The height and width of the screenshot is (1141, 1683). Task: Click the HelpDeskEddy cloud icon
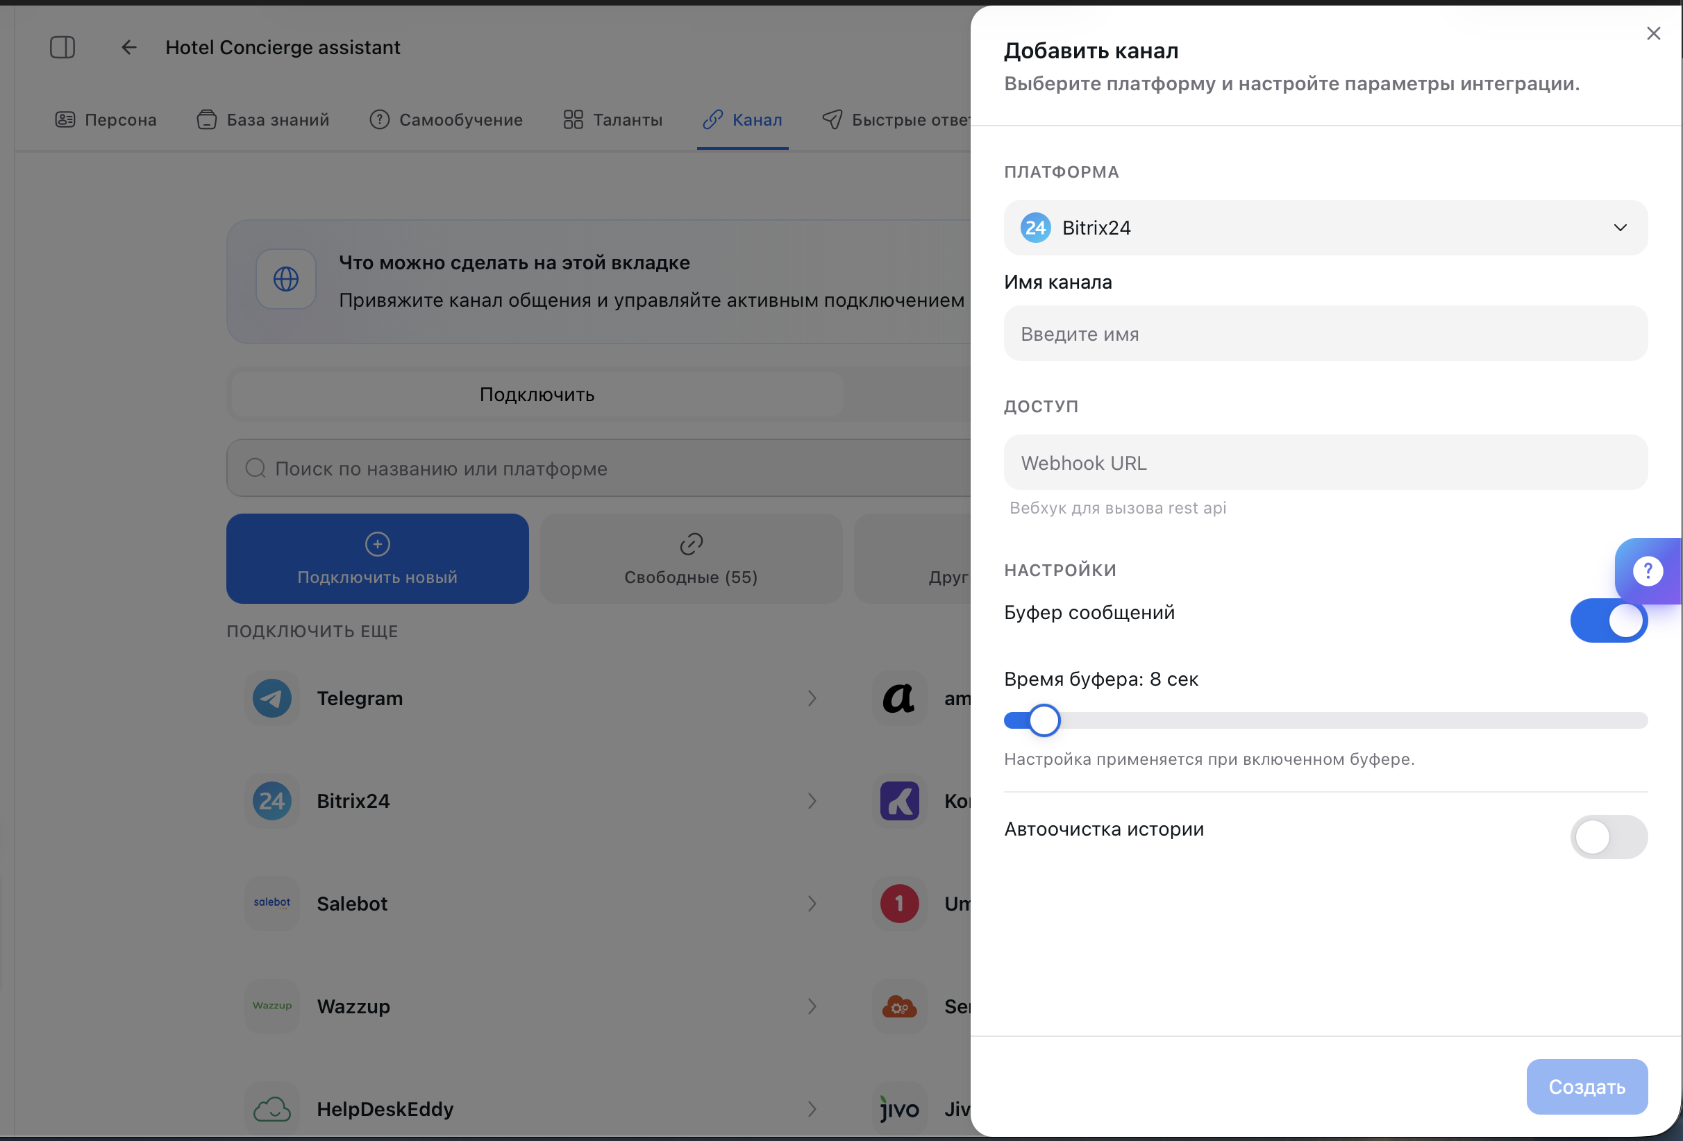[x=272, y=1108]
